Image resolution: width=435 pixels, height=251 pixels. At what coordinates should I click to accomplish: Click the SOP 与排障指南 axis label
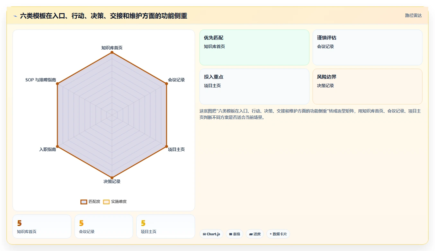point(41,80)
